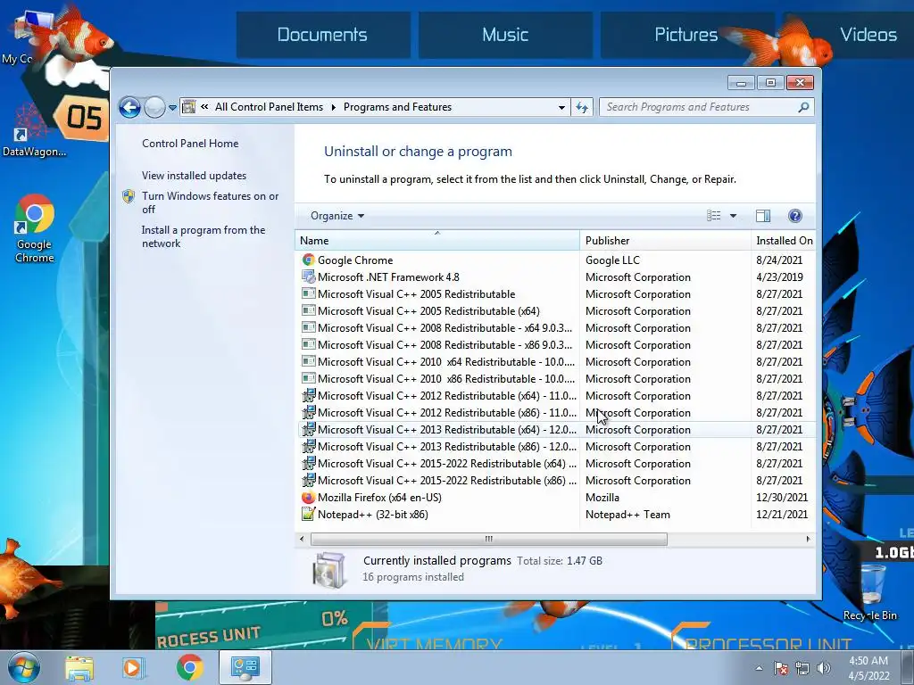The width and height of the screenshot is (914, 685).
Task: Click the scrollbar left arrow
Action: [x=302, y=539]
